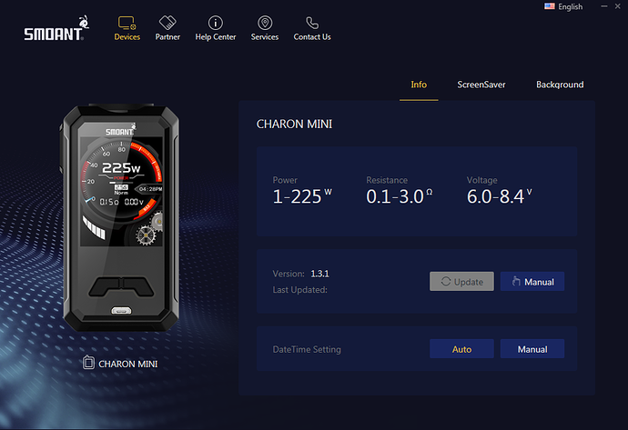Click the CHARON MINI panel heading
The image size is (628, 430).
point(294,124)
